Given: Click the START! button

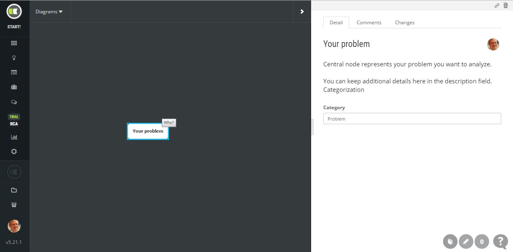Looking at the screenshot, I should click(14, 27).
